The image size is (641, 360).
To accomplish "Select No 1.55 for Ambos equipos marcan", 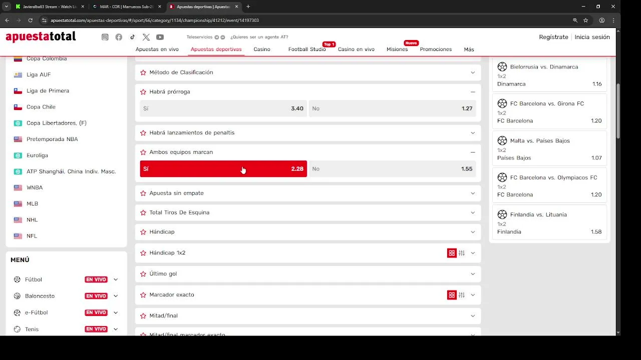I will coord(392,168).
